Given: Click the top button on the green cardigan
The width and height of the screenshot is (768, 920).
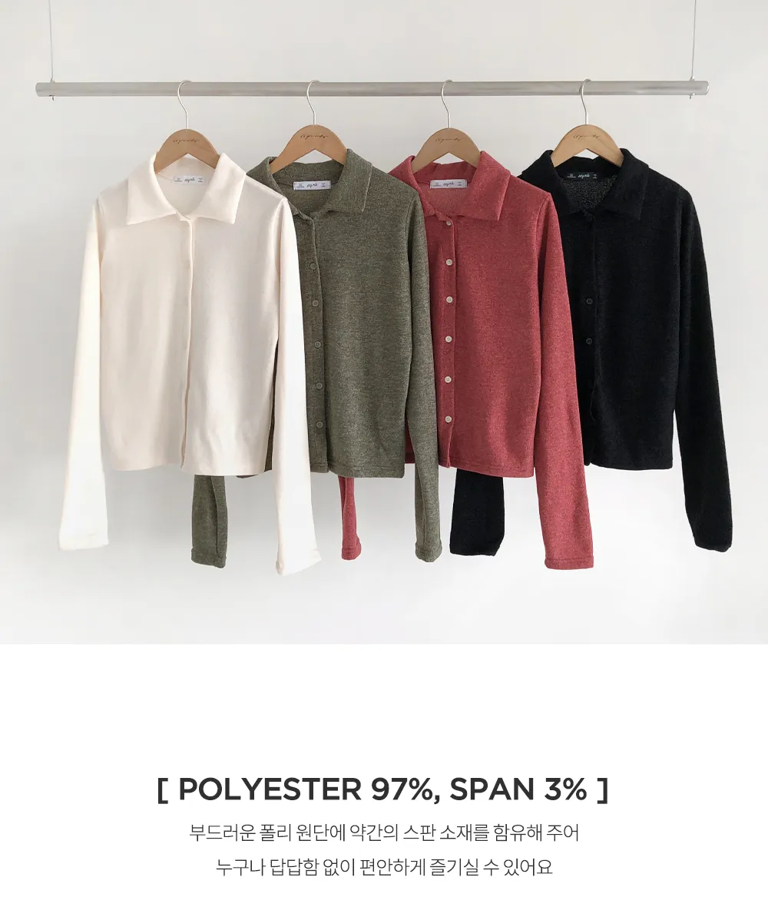Looking at the screenshot, I should (x=312, y=267).
